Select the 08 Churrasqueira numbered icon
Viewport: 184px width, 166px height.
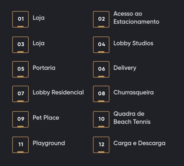point(101,94)
